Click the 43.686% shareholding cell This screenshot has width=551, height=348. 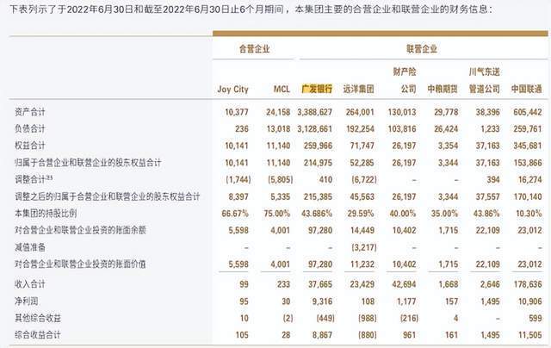pos(317,214)
